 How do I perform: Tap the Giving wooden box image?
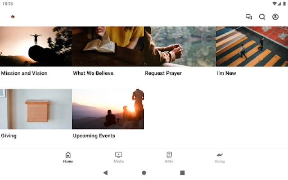click(36, 109)
